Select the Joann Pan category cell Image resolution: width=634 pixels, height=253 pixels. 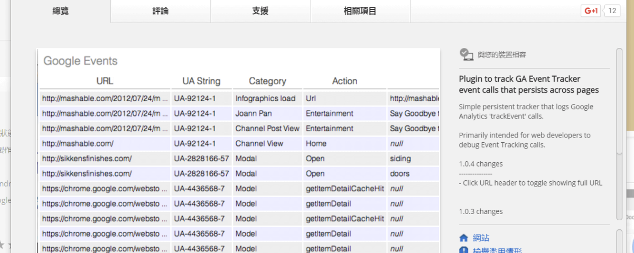[267, 113]
